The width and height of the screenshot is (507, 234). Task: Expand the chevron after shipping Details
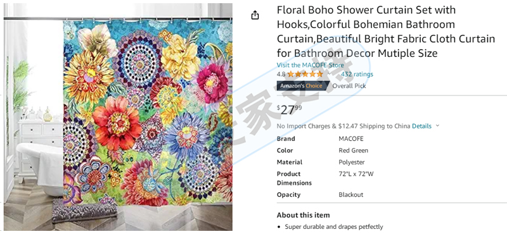point(437,126)
